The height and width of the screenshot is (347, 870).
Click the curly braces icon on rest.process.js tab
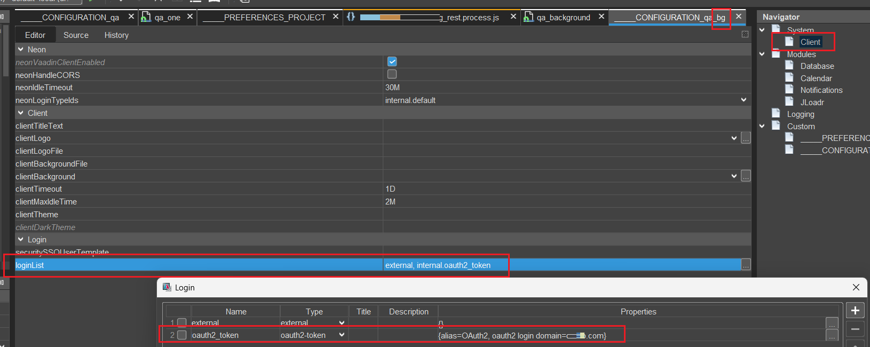(x=351, y=17)
